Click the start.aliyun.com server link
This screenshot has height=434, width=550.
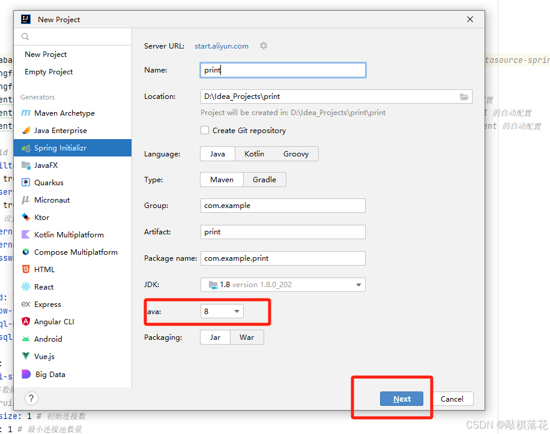click(x=221, y=46)
